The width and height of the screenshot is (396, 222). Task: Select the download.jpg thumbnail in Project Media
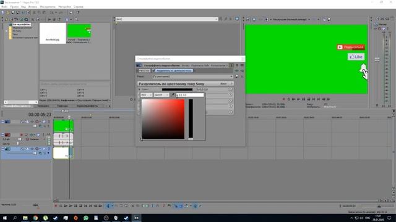click(53, 33)
